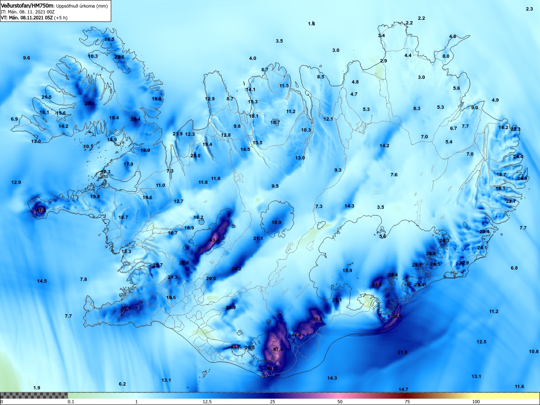Click the 2.3 value in the top corner
Viewport: 540px width, 405px height.
(529, 9)
